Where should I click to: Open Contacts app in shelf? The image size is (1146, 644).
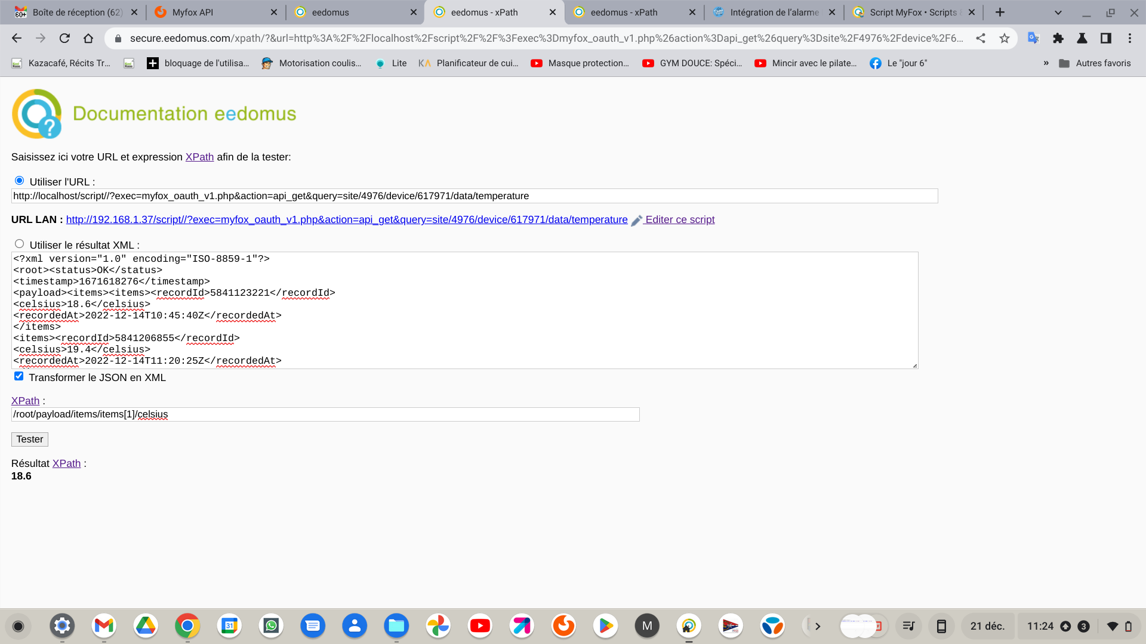click(x=355, y=626)
